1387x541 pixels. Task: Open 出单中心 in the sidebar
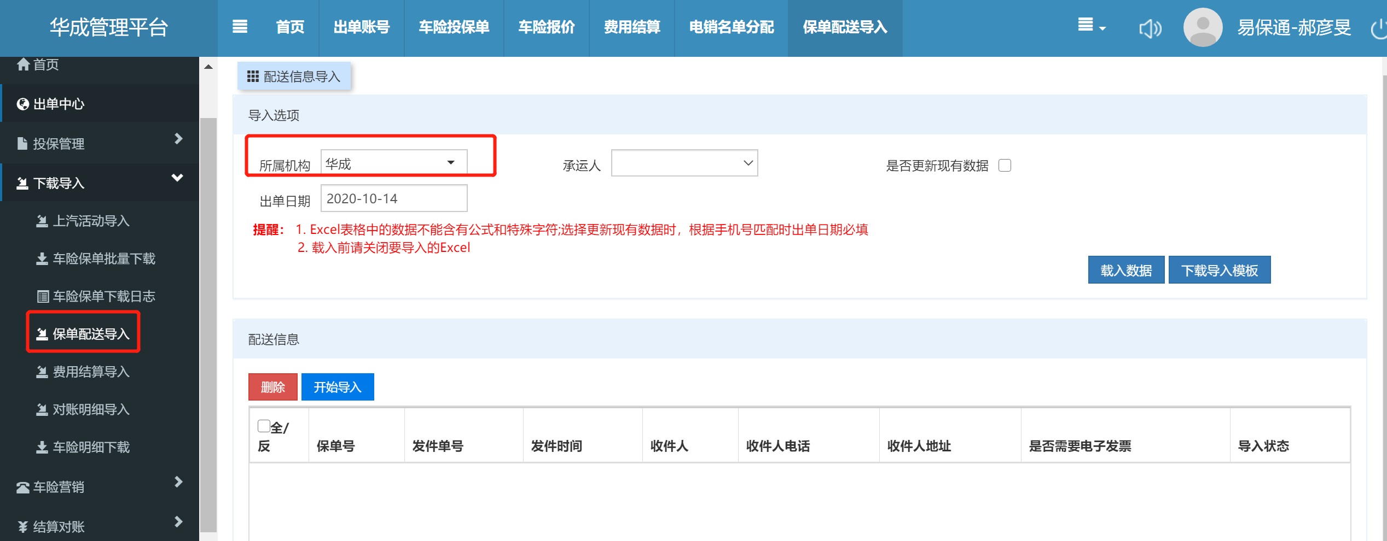100,104
